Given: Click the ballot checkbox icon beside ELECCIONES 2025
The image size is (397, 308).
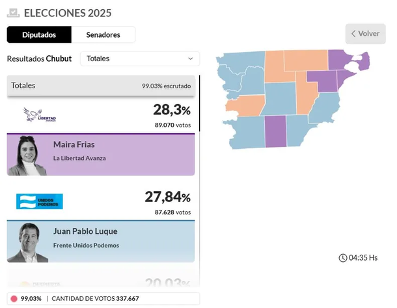Looking at the screenshot, I should tap(12, 12).
